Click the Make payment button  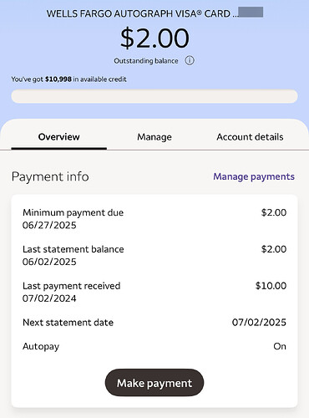[x=154, y=383]
